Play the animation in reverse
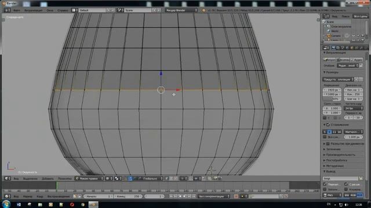Image resolution: width=371 pixels, height=208 pixels. click(x=180, y=196)
